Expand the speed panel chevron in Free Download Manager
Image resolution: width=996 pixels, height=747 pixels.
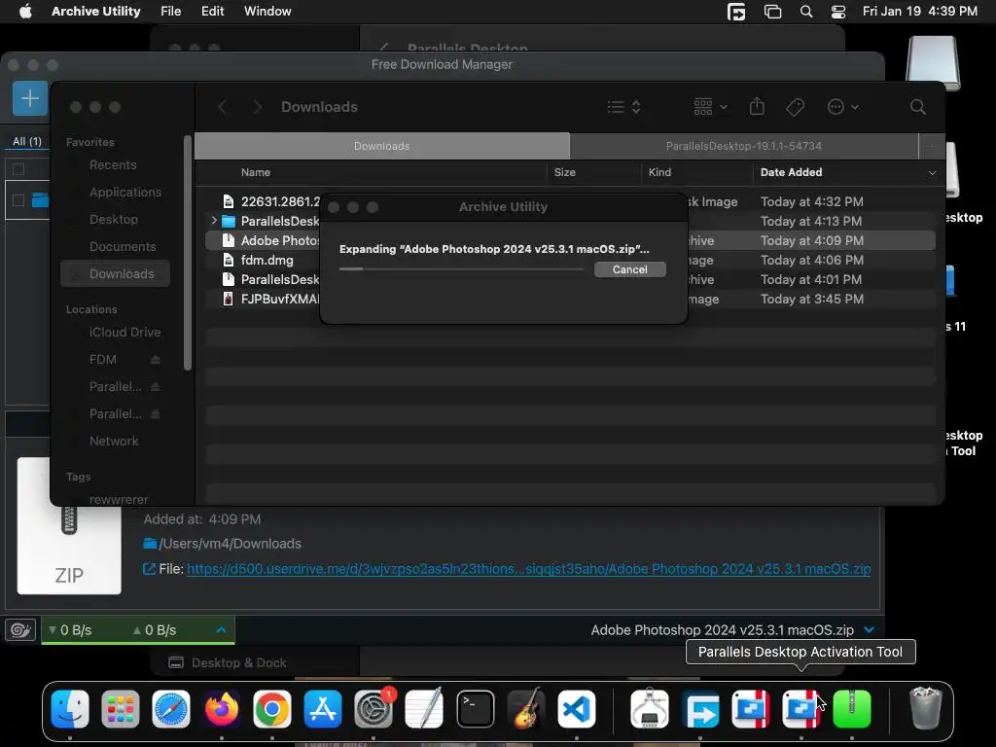[221, 630]
